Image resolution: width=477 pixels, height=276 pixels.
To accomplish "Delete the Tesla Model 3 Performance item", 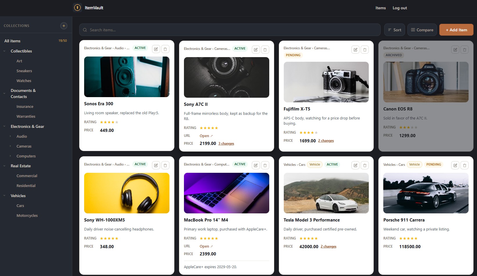I will 365,165.
